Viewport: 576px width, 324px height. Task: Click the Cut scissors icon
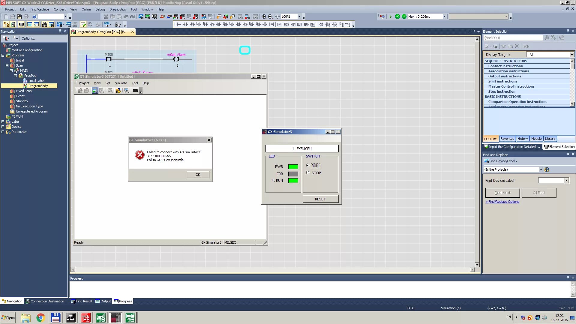click(x=106, y=17)
